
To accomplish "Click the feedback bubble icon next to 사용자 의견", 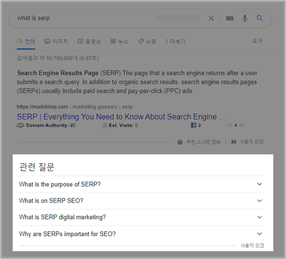I will pos(233,142).
